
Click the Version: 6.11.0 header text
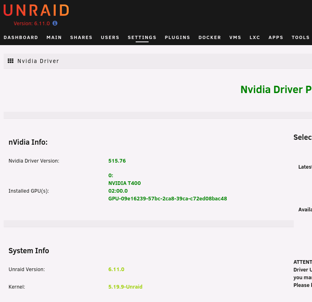point(32,24)
